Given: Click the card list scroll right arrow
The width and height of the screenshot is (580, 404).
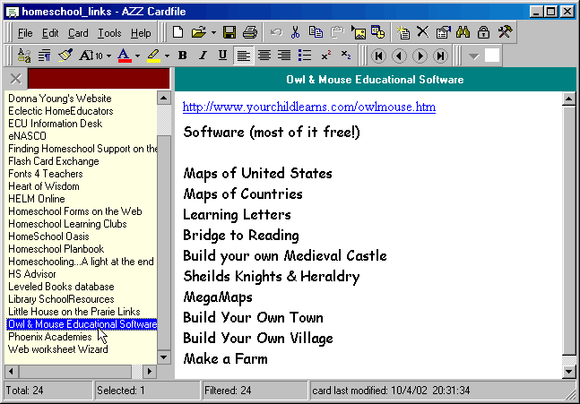Looking at the screenshot, I should point(150,371).
